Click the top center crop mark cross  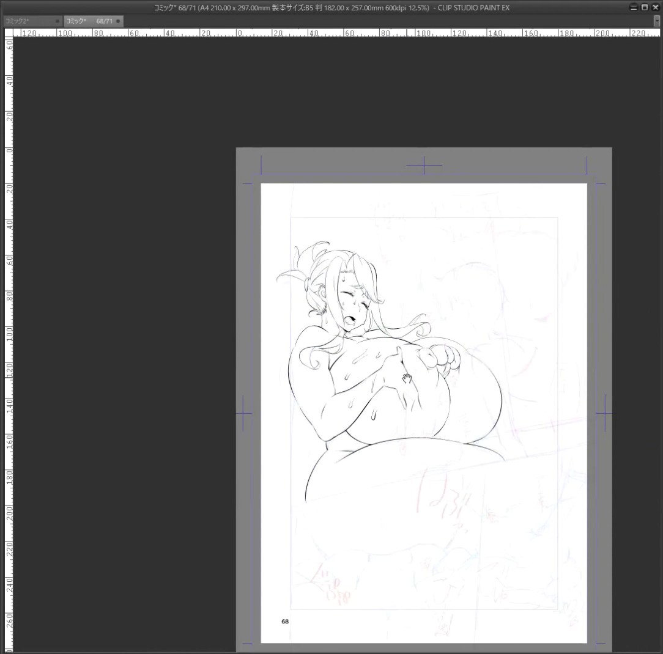coord(424,165)
